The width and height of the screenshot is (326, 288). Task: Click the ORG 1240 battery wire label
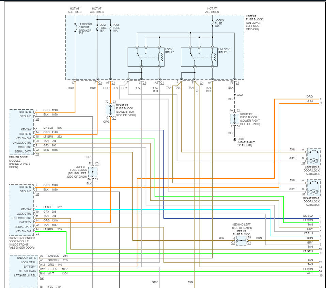point(50,110)
